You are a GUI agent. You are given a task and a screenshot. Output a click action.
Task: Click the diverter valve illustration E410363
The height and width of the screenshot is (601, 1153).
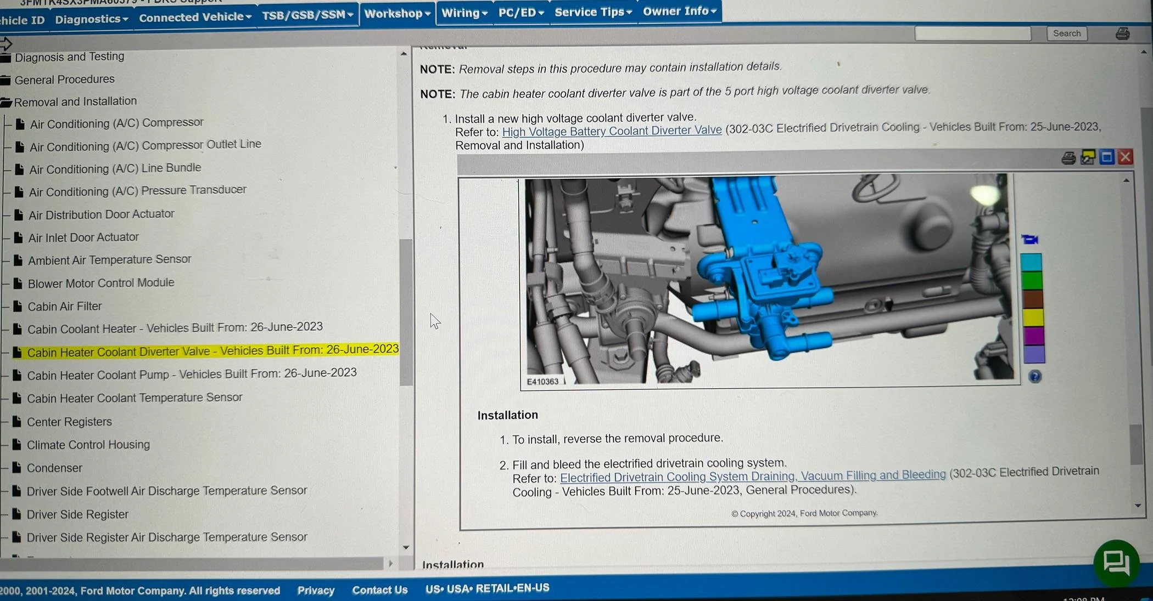(x=769, y=280)
